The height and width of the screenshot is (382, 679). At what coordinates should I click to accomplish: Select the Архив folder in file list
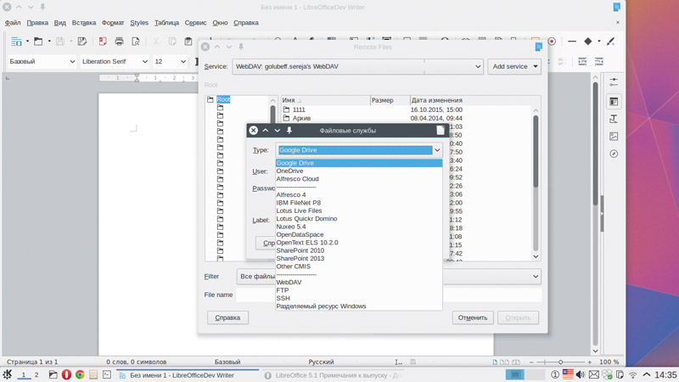pyautogui.click(x=301, y=118)
